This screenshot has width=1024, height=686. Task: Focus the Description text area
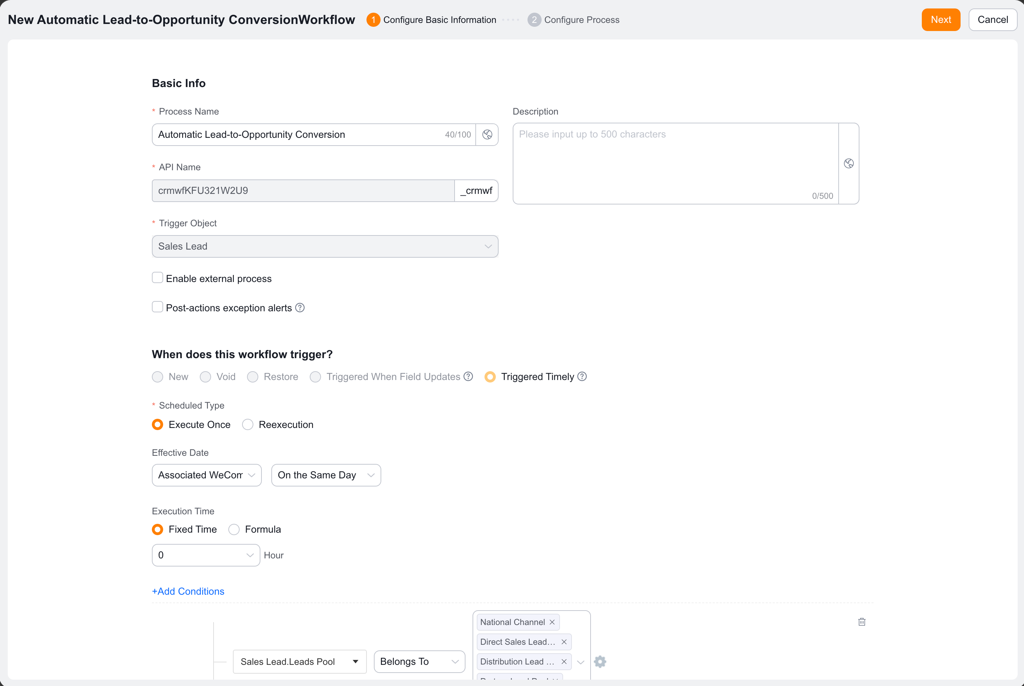(x=676, y=164)
